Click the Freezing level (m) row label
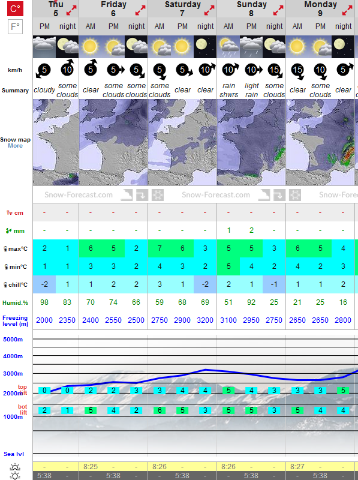The height and width of the screenshot is (480, 358). point(16,320)
